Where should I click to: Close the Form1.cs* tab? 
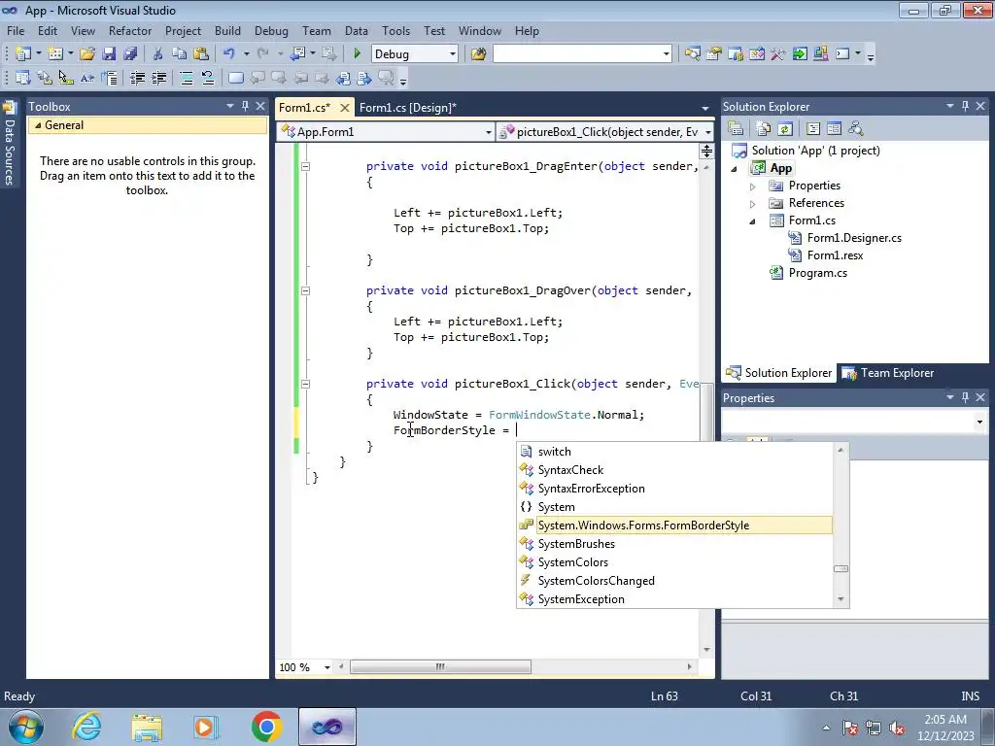(344, 108)
